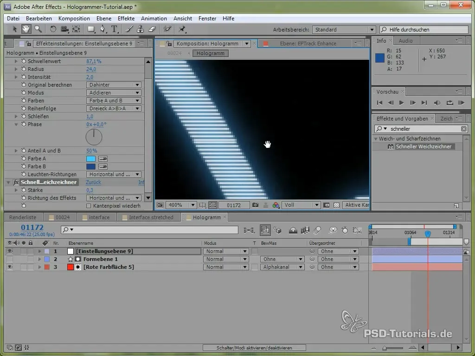Expand layer 1 Einstellungsebene 9 triangle

tap(39, 251)
